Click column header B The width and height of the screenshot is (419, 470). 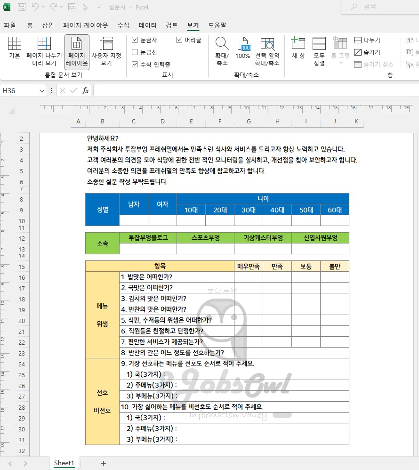pyautogui.click(x=103, y=122)
